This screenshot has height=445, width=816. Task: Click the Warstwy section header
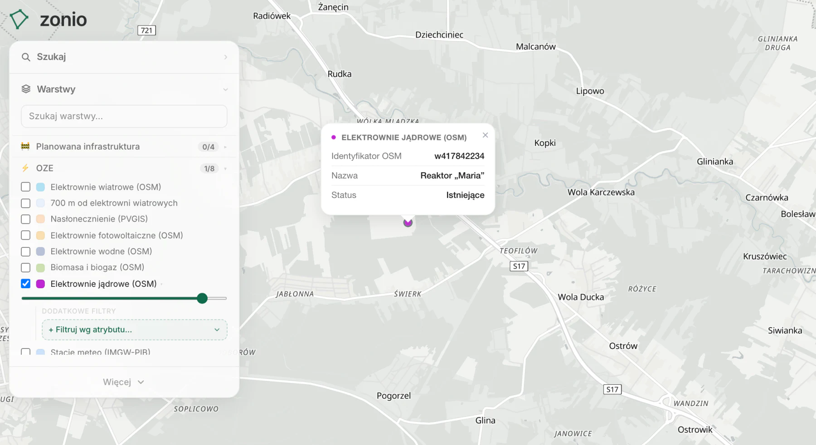[x=124, y=89]
